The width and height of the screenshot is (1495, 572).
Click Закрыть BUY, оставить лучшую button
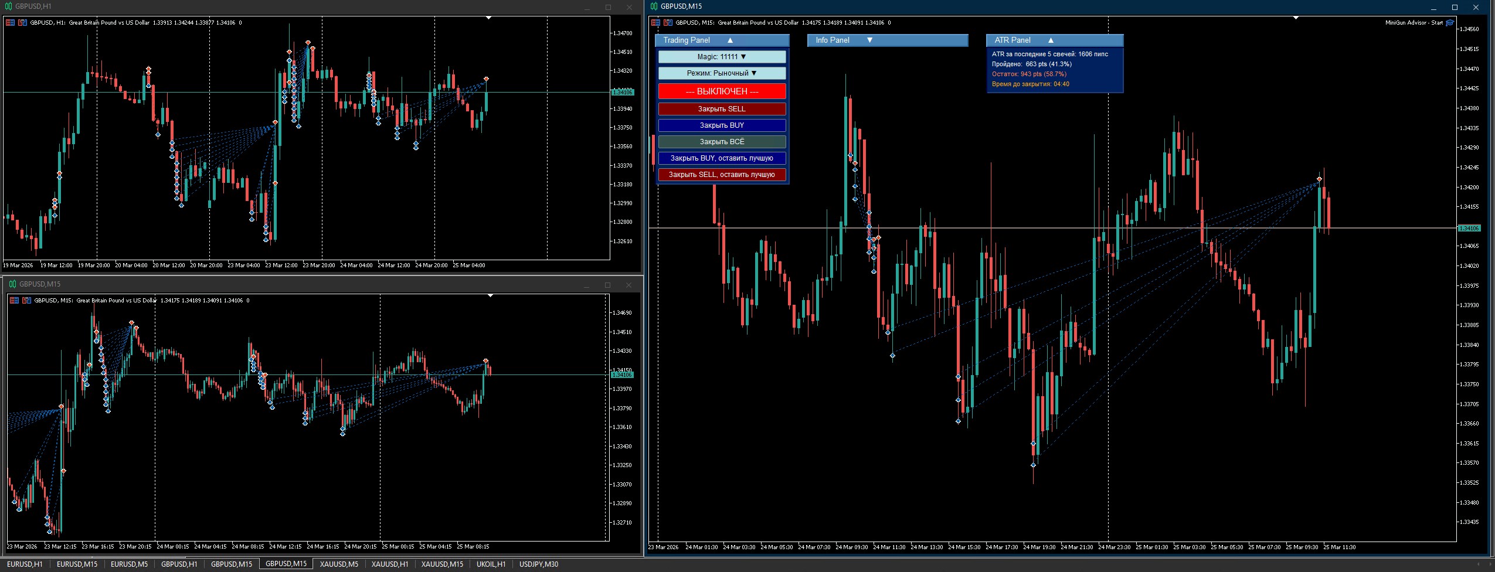click(x=722, y=158)
